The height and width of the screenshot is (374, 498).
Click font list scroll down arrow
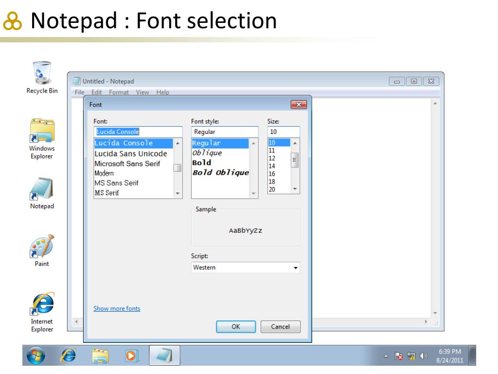(x=178, y=193)
